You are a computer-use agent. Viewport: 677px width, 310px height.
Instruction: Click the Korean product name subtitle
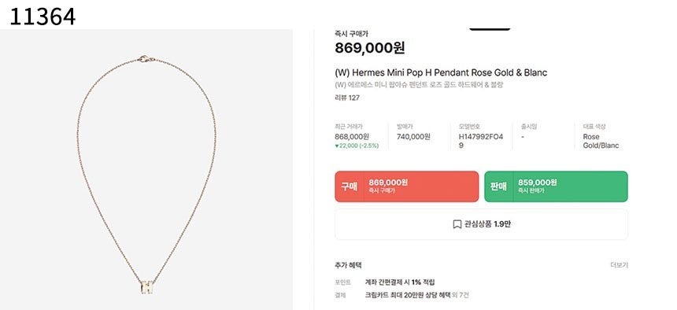(419, 85)
